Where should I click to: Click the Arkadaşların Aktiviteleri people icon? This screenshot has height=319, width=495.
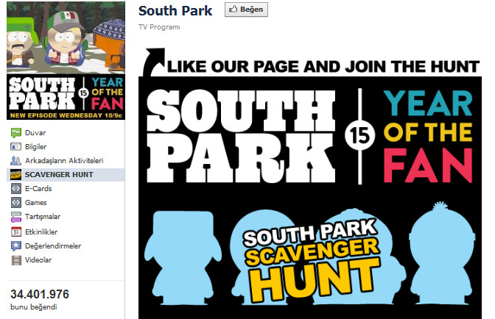point(15,160)
